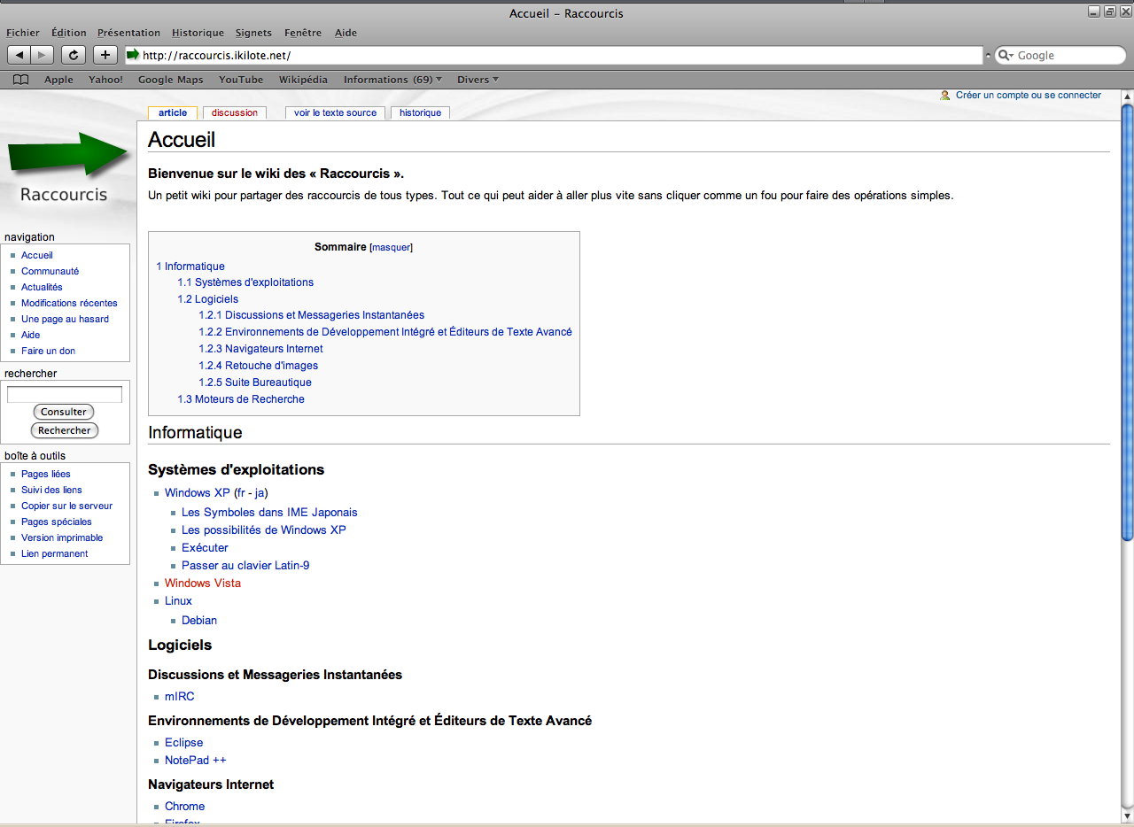The width and height of the screenshot is (1134, 827).
Task: Open Pages spéciales in toolbox
Action: click(57, 522)
